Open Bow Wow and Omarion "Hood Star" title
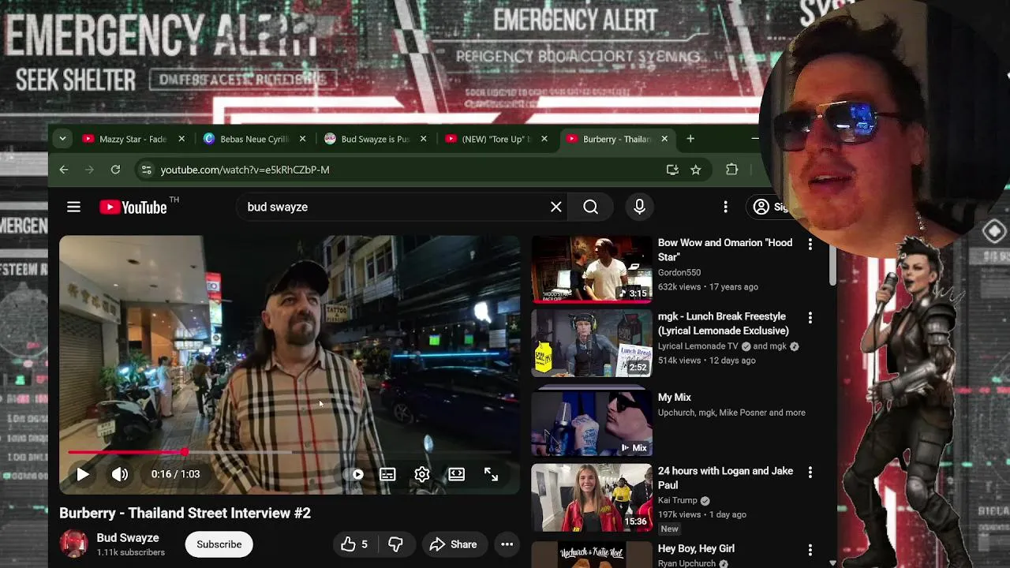This screenshot has width=1010, height=568. coord(725,250)
